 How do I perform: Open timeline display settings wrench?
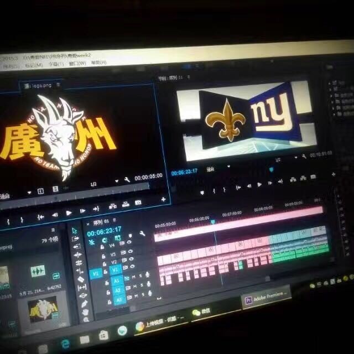pyautogui.click(x=142, y=233)
